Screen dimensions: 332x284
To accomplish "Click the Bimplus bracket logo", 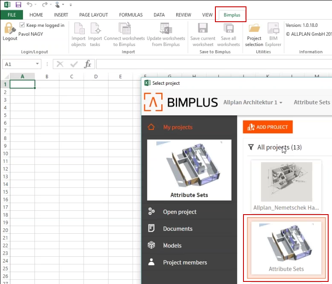I will pos(153,102).
